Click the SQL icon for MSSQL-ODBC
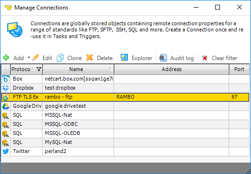The width and height of the screenshot is (251, 174). 6,124
